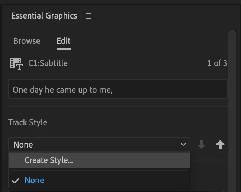
Task: Click the Essential Graphics panel title
Action: coord(44,16)
